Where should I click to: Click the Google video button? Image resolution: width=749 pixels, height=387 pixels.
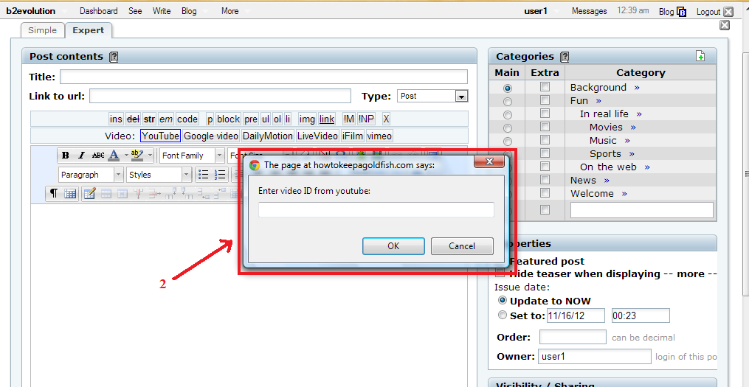210,136
